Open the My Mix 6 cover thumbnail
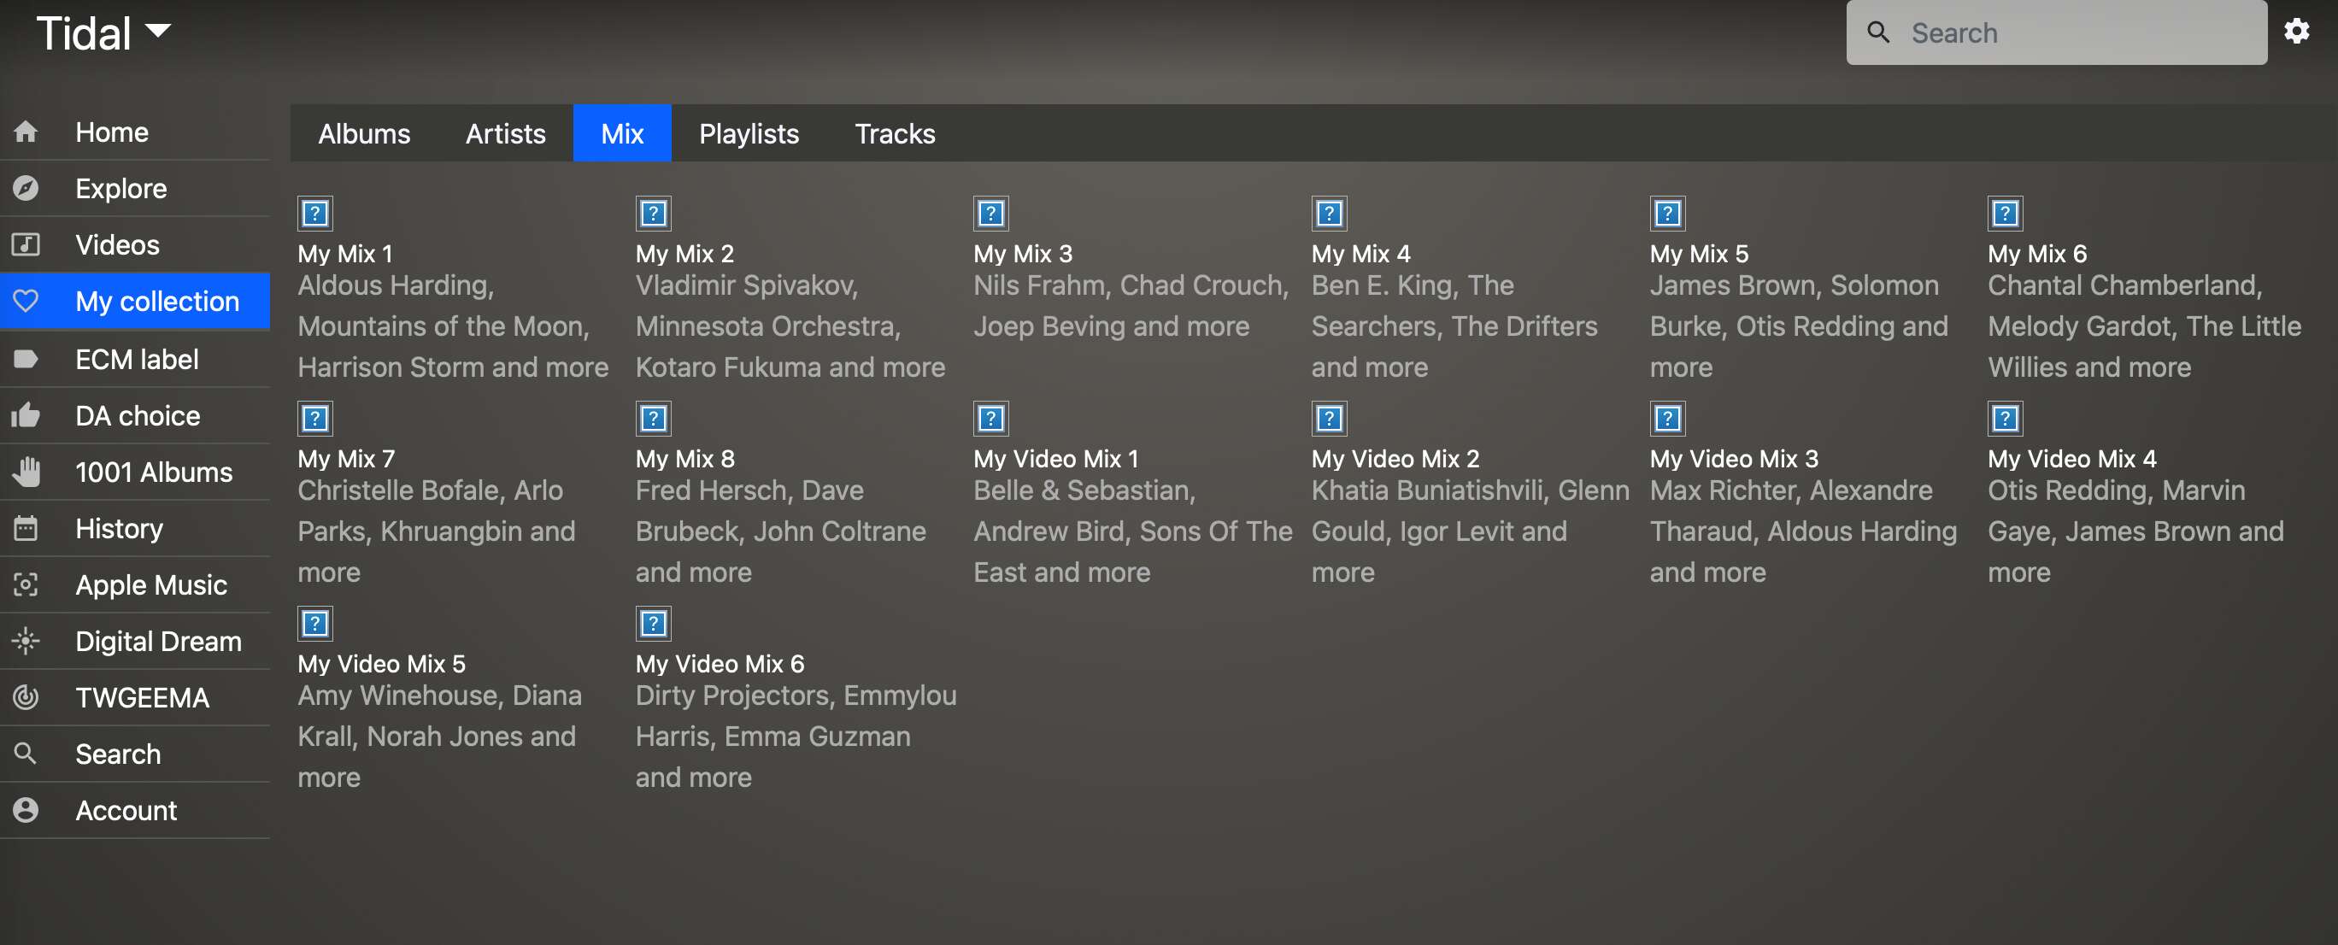The height and width of the screenshot is (945, 2338). point(2005,214)
